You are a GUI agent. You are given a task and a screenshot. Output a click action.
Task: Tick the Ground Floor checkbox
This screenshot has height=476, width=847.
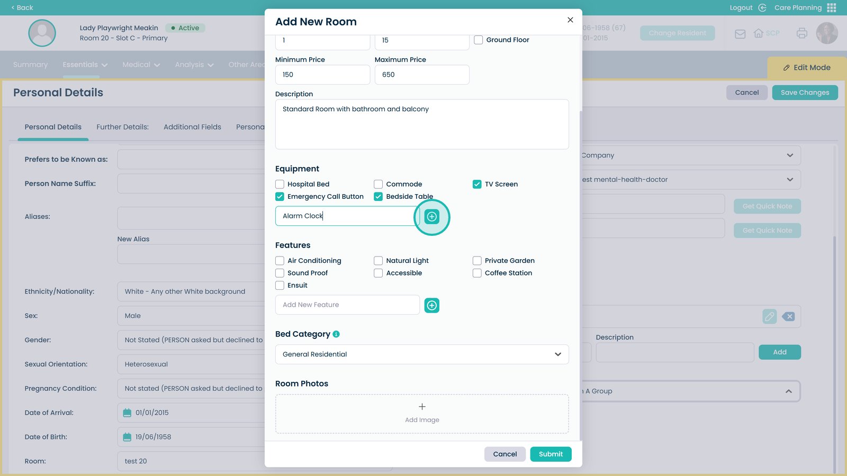479,40
